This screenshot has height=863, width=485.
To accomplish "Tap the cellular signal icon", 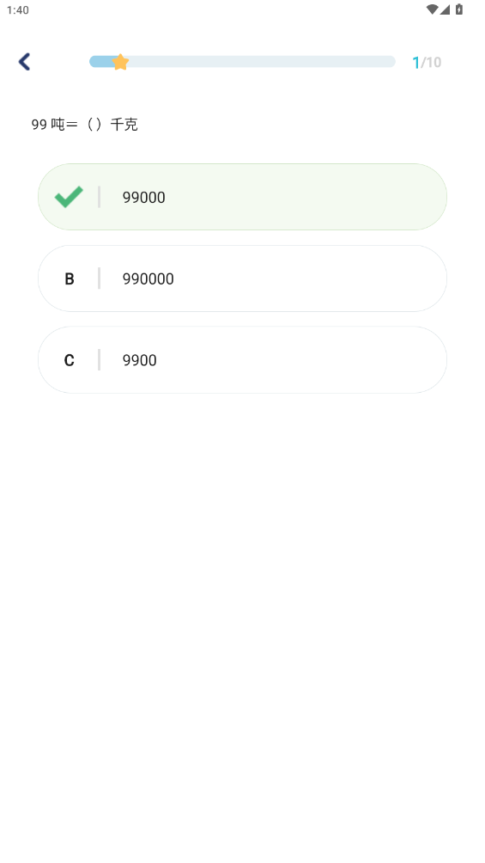I will point(445,9).
